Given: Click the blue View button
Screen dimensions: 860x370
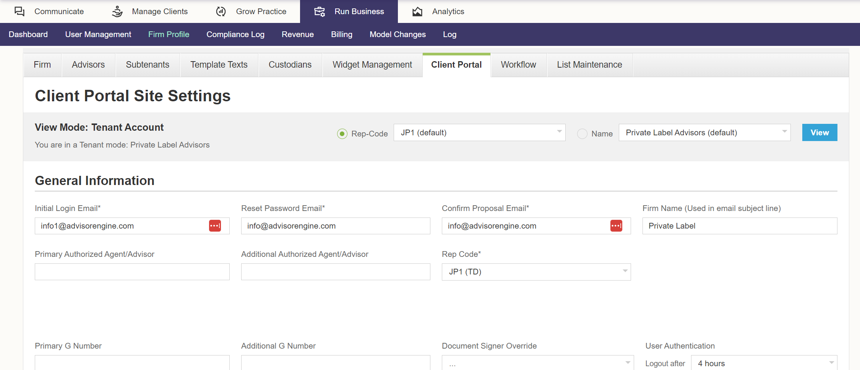Looking at the screenshot, I should pyautogui.click(x=819, y=133).
